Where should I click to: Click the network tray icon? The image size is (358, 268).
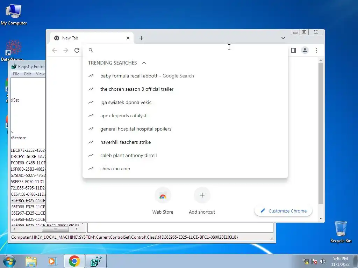point(306,262)
